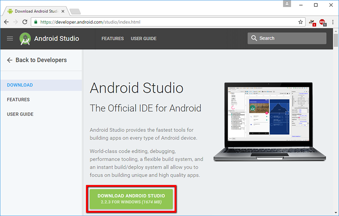339x216 pixels.
Task: Close the Download Android Studio tab
Action: pos(63,11)
